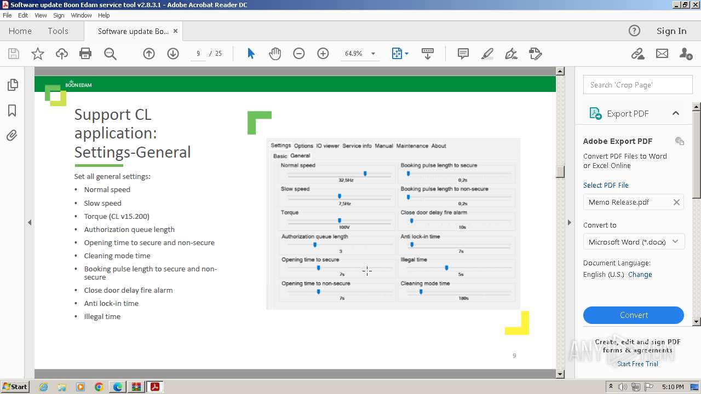The height and width of the screenshot is (394, 701).
Task: Zoom out with the minus icon
Action: [x=299, y=54]
